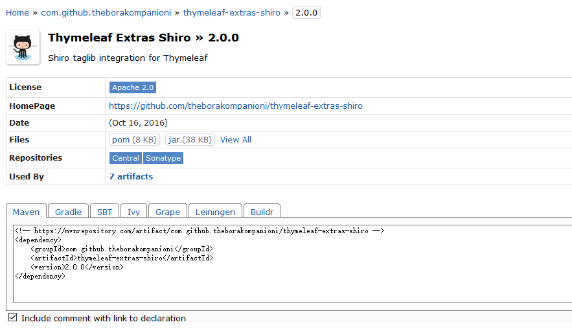
Task: Switch to the Gradle tab
Action: [68, 212]
